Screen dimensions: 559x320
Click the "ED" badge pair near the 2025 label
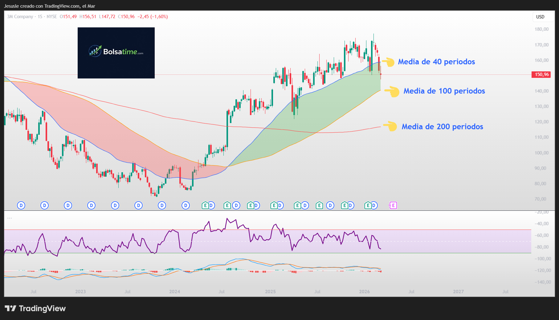[276, 206]
